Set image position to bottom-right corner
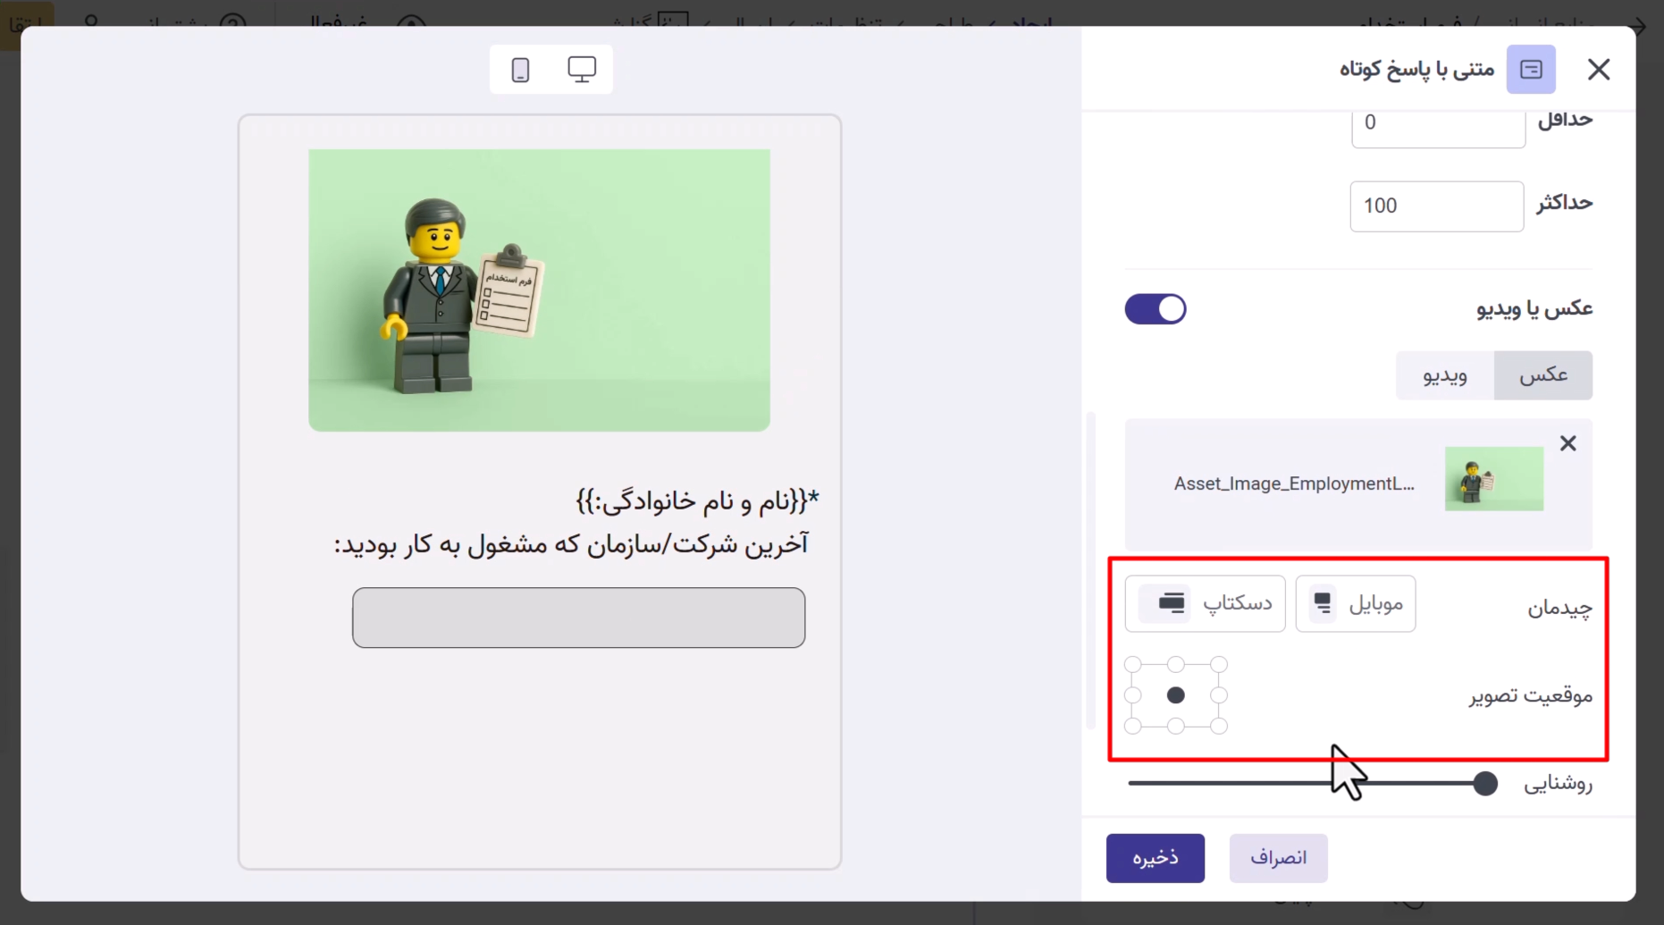Viewport: 1664px width, 925px height. [x=1219, y=726]
